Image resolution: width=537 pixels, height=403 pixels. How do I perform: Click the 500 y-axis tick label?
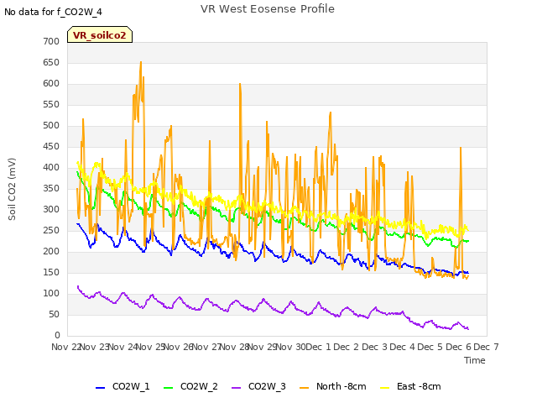click(x=51, y=125)
